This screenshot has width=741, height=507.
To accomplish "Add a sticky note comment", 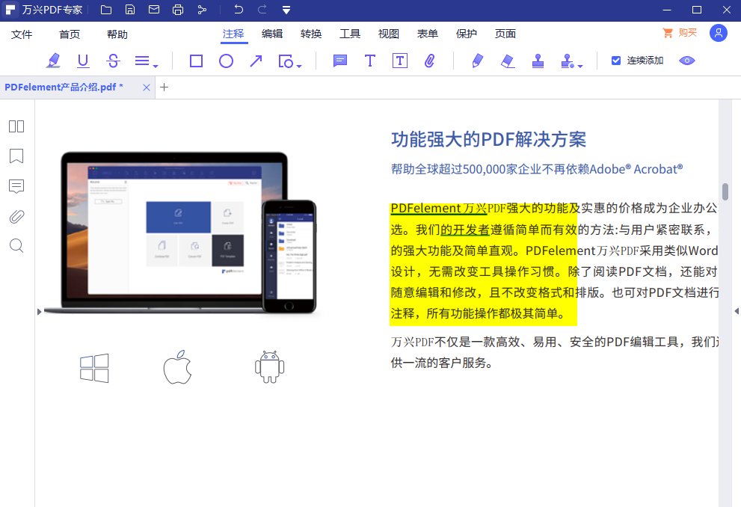I will pyautogui.click(x=339, y=61).
